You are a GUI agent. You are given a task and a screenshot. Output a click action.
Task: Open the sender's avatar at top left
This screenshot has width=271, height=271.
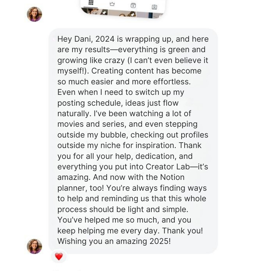click(34, 14)
